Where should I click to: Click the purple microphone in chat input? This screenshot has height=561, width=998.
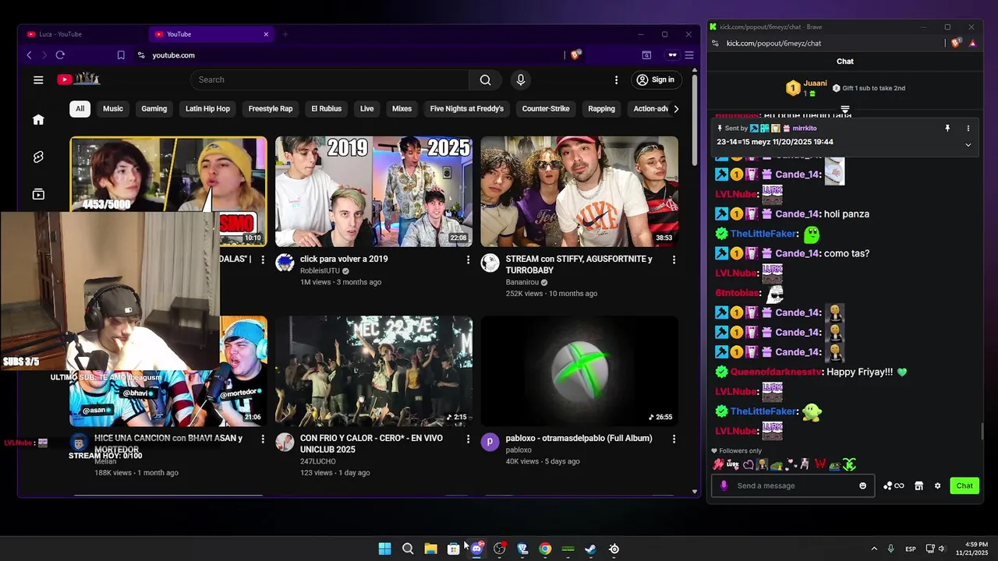pyautogui.click(x=724, y=485)
